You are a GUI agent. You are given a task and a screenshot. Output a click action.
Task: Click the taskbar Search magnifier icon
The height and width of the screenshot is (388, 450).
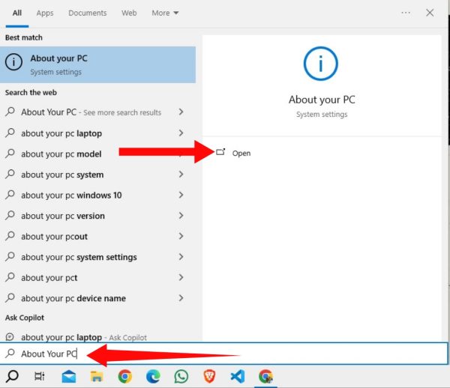tap(12, 376)
